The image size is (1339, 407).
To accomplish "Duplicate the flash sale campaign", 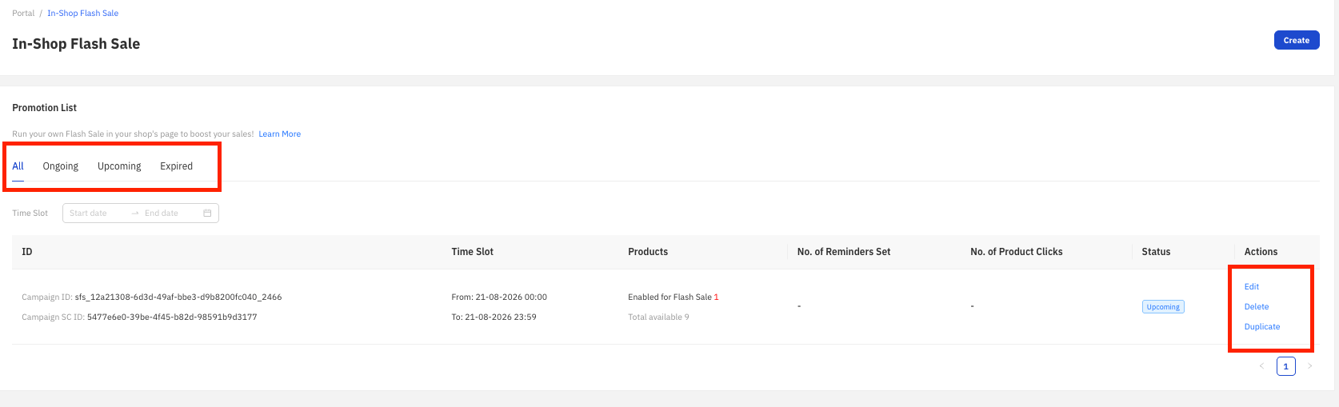I will 1262,326.
